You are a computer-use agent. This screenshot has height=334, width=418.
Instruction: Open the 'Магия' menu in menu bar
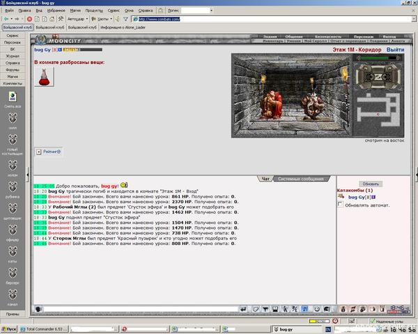[x=75, y=10]
